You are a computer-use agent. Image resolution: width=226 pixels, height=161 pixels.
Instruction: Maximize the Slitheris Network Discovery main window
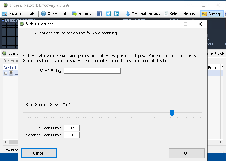[x=204, y=5]
